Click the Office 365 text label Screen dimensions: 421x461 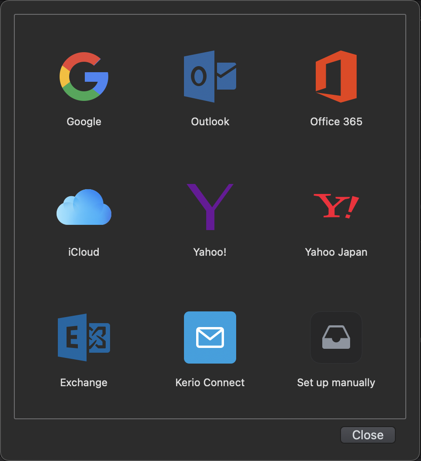tap(336, 121)
